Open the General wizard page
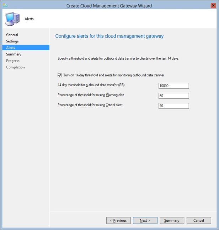Screen dimensions: 219x230 tap(12, 35)
